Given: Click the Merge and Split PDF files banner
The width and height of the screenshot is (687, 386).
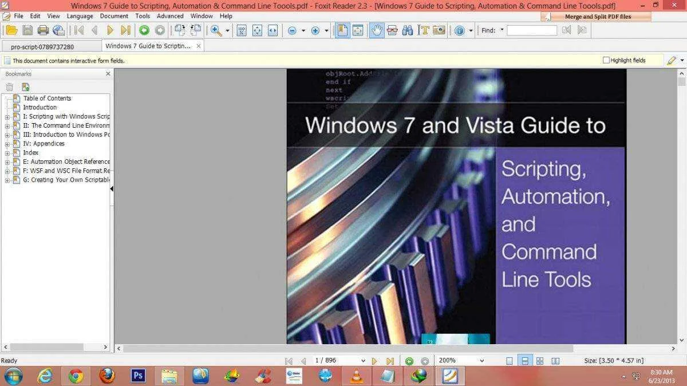Looking at the screenshot, I should [596, 17].
